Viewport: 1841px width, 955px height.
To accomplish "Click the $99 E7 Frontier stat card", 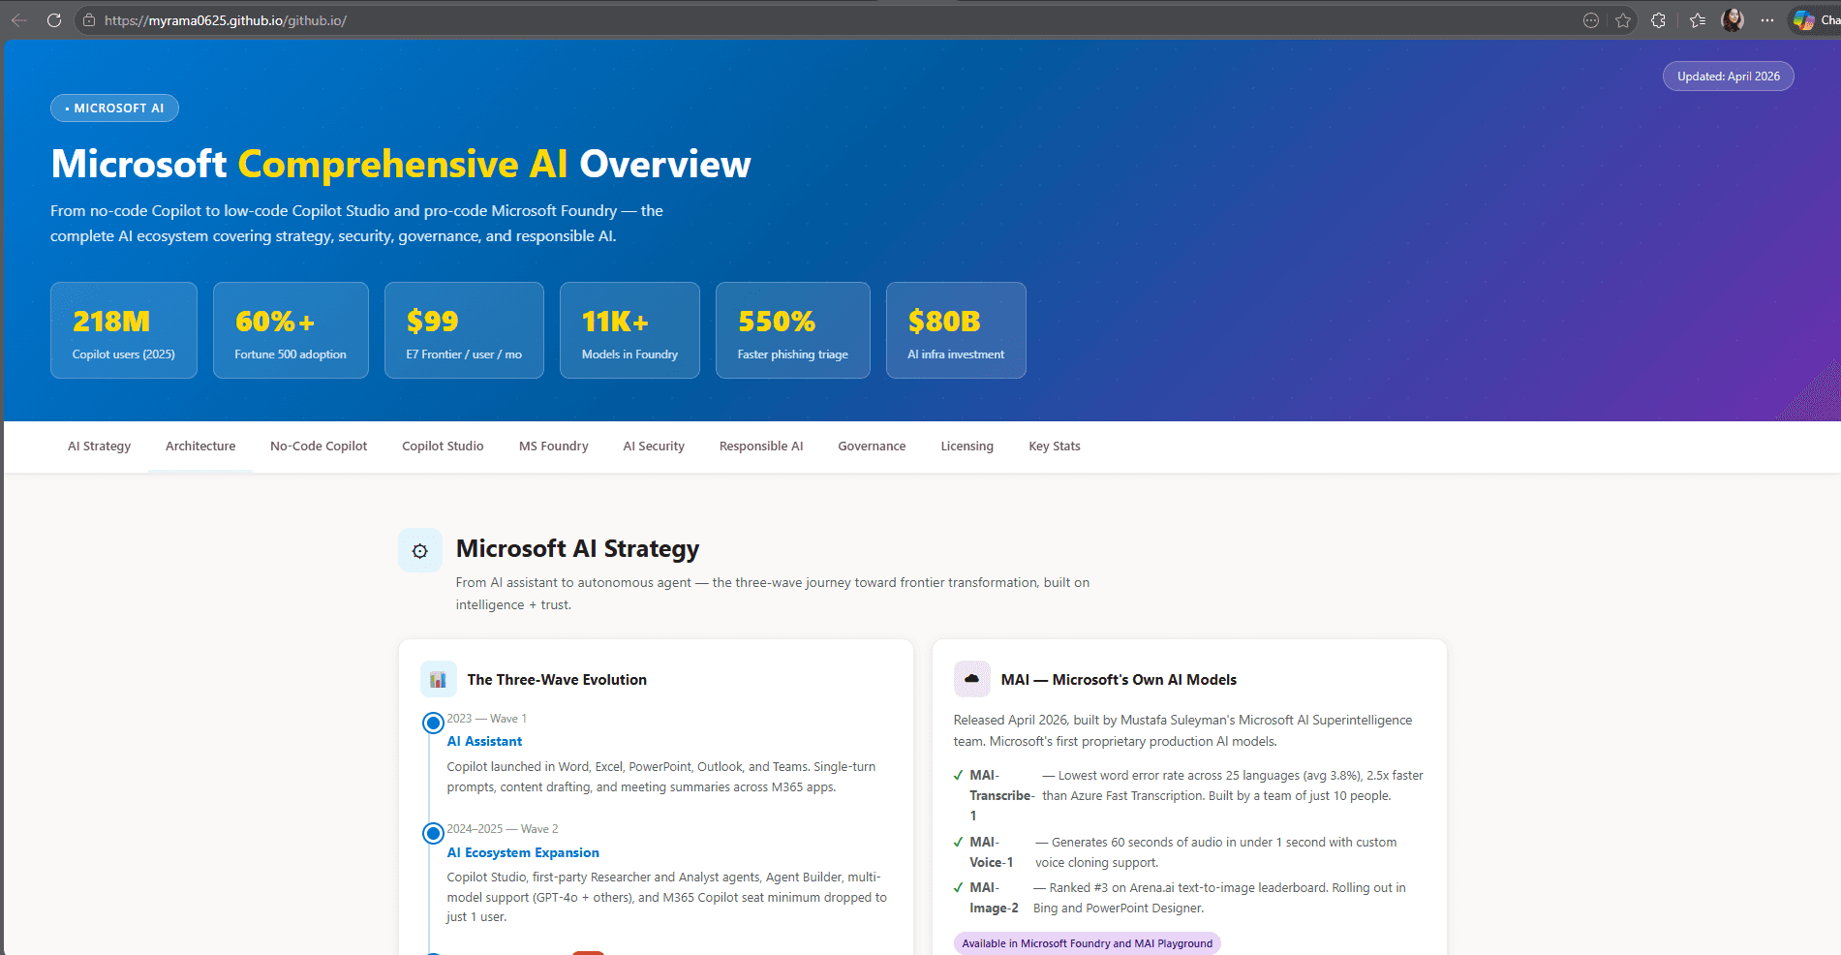I will (464, 330).
